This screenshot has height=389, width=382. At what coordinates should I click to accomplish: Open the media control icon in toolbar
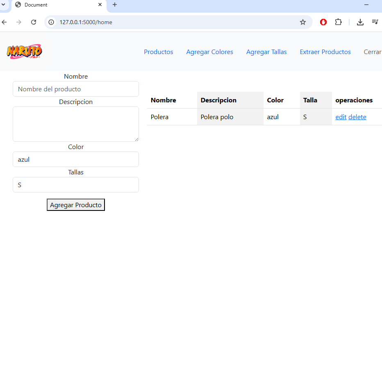375,22
